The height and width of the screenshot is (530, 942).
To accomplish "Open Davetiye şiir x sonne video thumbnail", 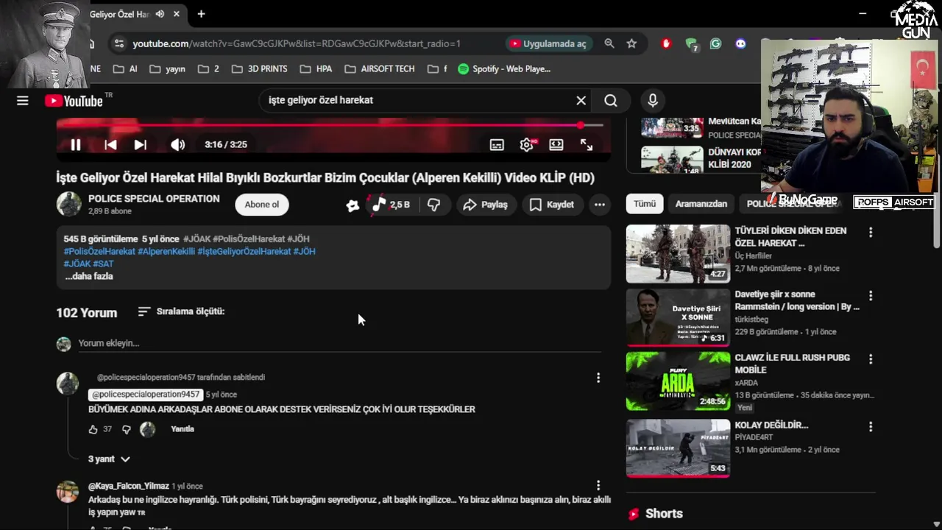I will click(678, 317).
